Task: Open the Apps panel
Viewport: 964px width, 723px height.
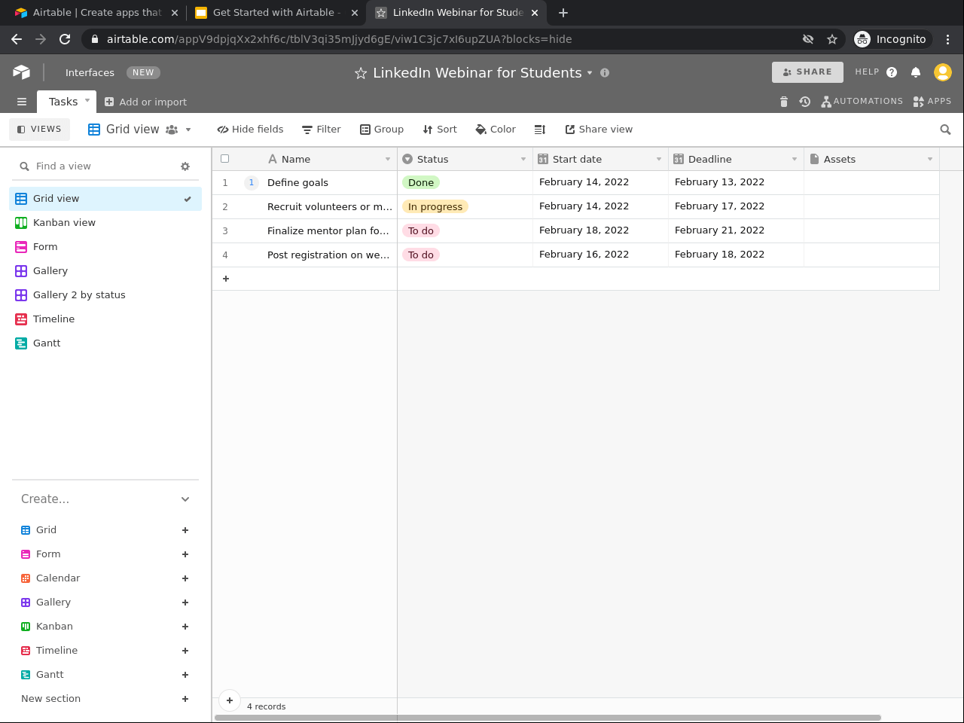Action: point(932,102)
